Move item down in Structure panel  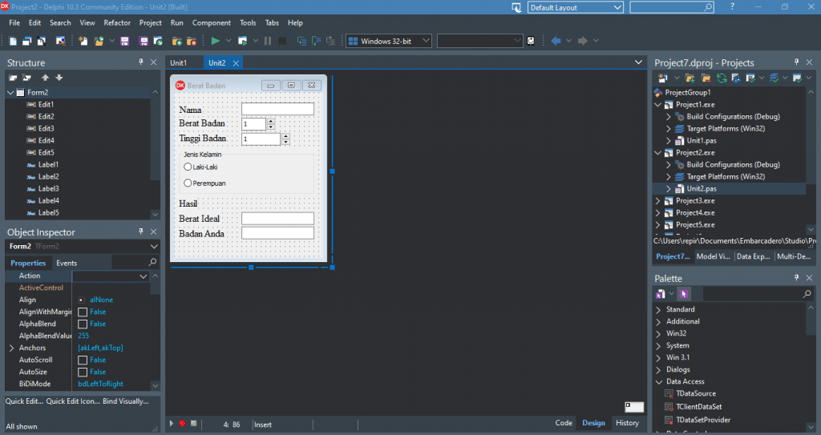point(59,78)
